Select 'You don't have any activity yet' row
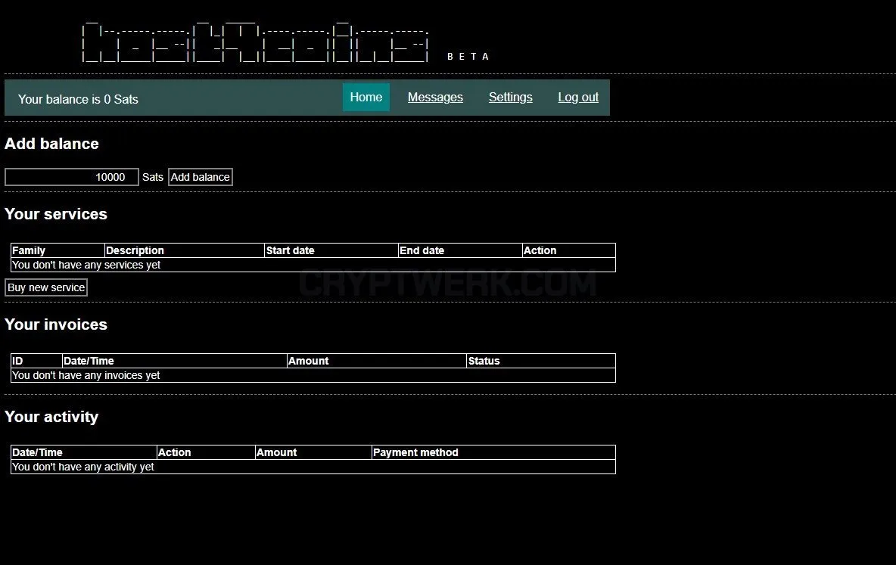Viewport: 896px width, 565px height. [313, 467]
